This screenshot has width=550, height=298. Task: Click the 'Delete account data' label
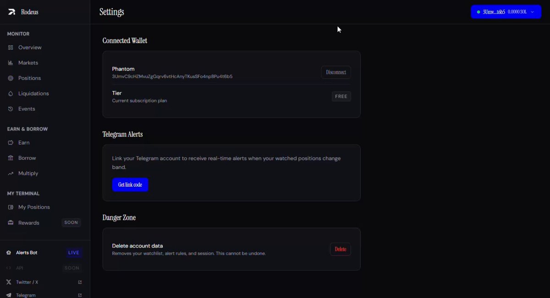tap(137, 246)
